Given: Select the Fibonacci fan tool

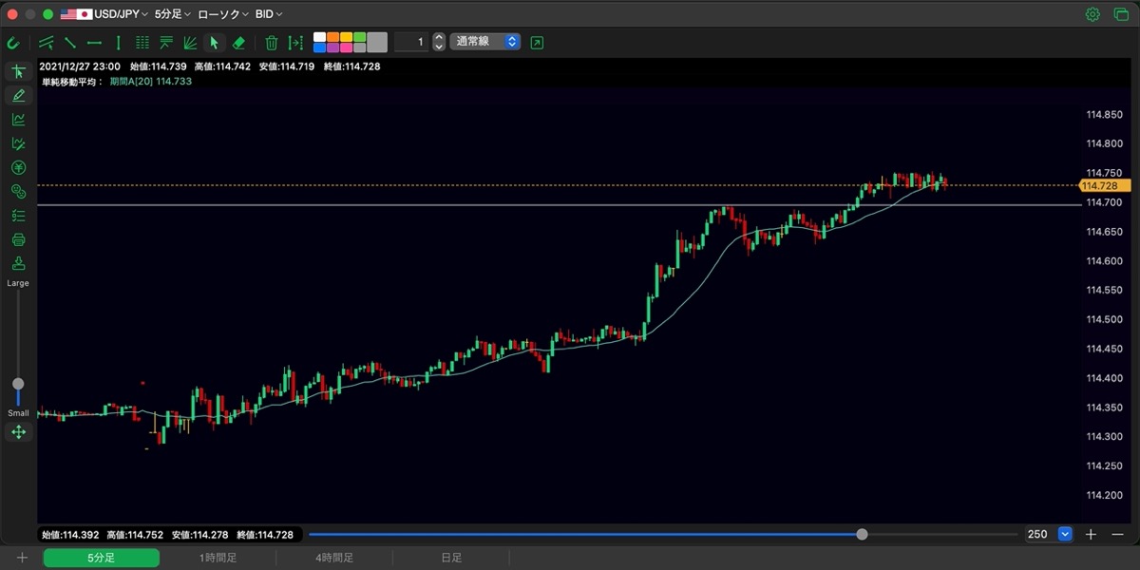Looking at the screenshot, I should (x=190, y=42).
